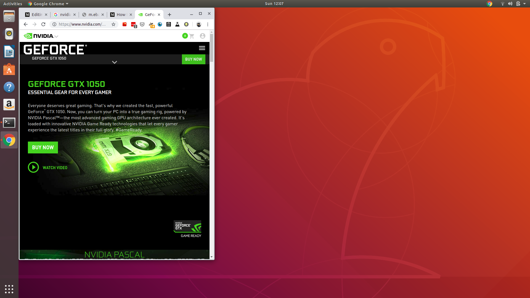Click the Chrome tray icon in top bar

click(x=489, y=4)
